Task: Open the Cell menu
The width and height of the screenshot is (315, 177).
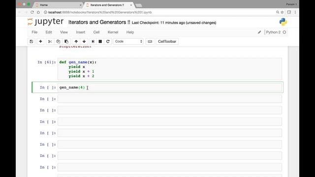Action: click(96, 32)
